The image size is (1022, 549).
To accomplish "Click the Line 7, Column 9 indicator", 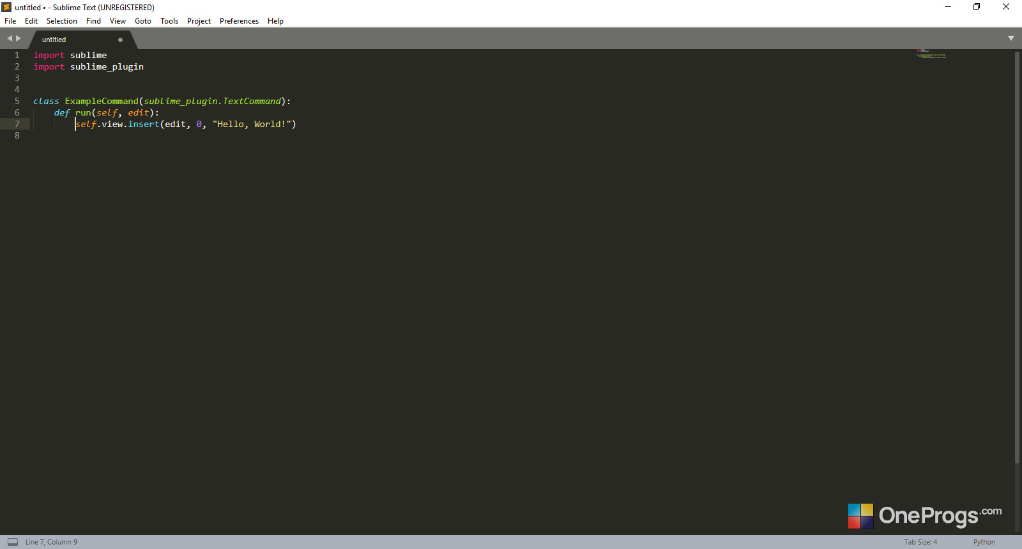I will pyautogui.click(x=51, y=542).
